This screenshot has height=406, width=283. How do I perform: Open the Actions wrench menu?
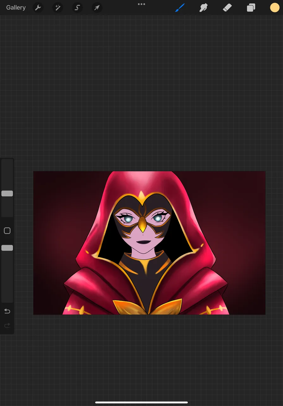(x=38, y=8)
